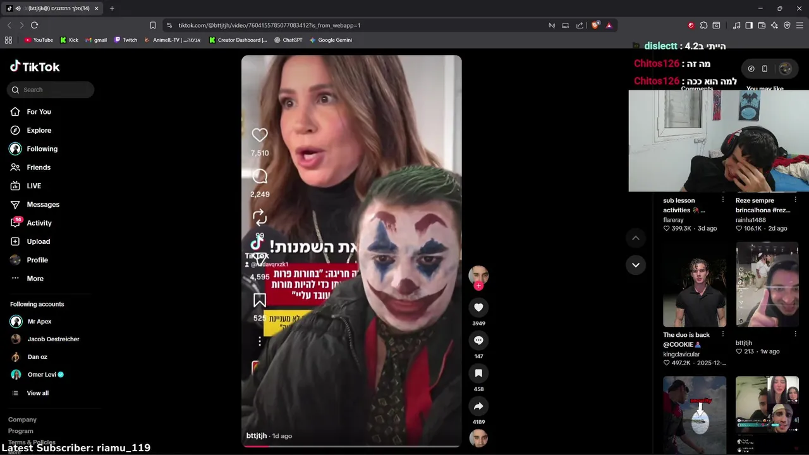Follow creator with the red plus badge
The image size is (809, 455).
coord(478,286)
